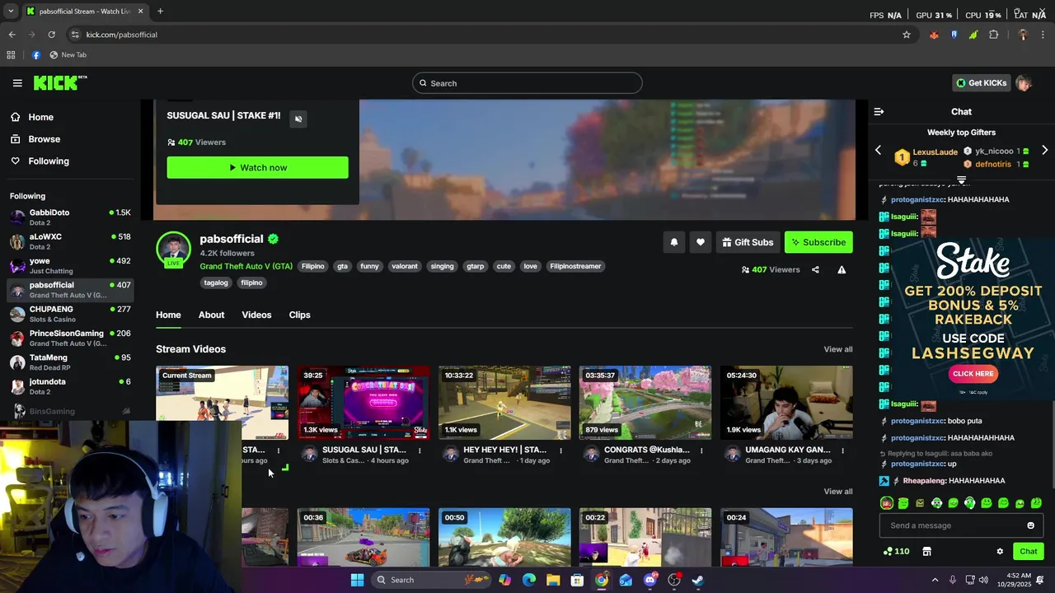This screenshot has width=1055, height=593.
Task: Open the 10:33:22 HEY HEY HEY thumbnail
Action: tap(504, 403)
